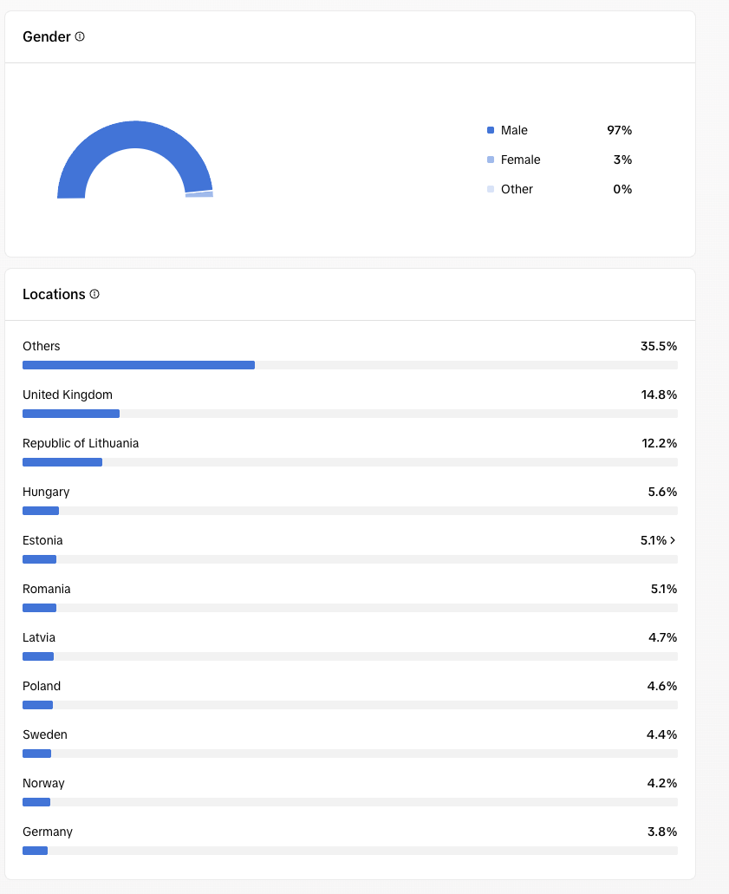
Task: Click the Female legend color square
Action: (490, 160)
